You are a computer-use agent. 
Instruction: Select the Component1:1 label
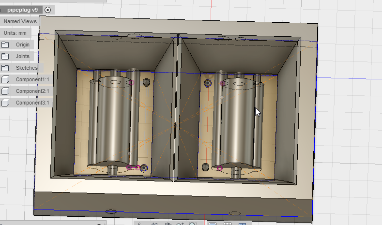32,79
